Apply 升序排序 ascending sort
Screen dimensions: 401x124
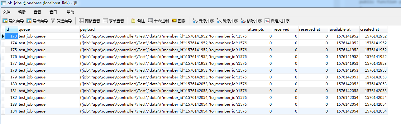pos(203,21)
